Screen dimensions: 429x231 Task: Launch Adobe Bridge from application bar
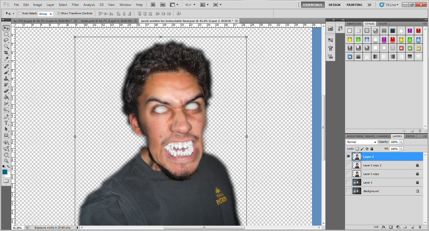(153, 5)
